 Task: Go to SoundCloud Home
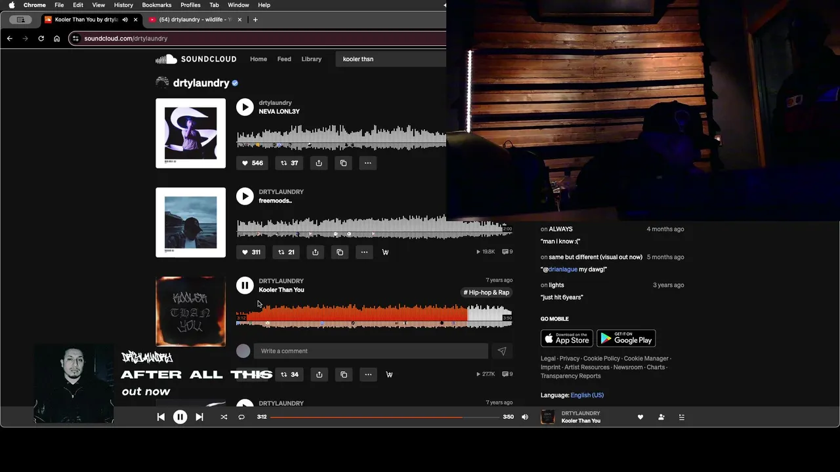259,59
